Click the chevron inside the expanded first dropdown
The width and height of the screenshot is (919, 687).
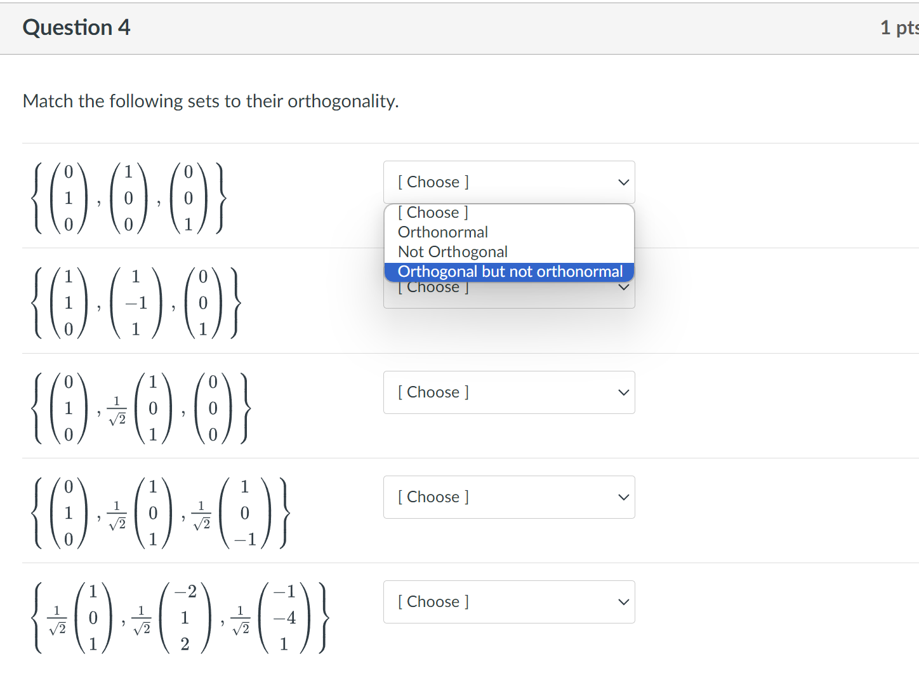623,182
